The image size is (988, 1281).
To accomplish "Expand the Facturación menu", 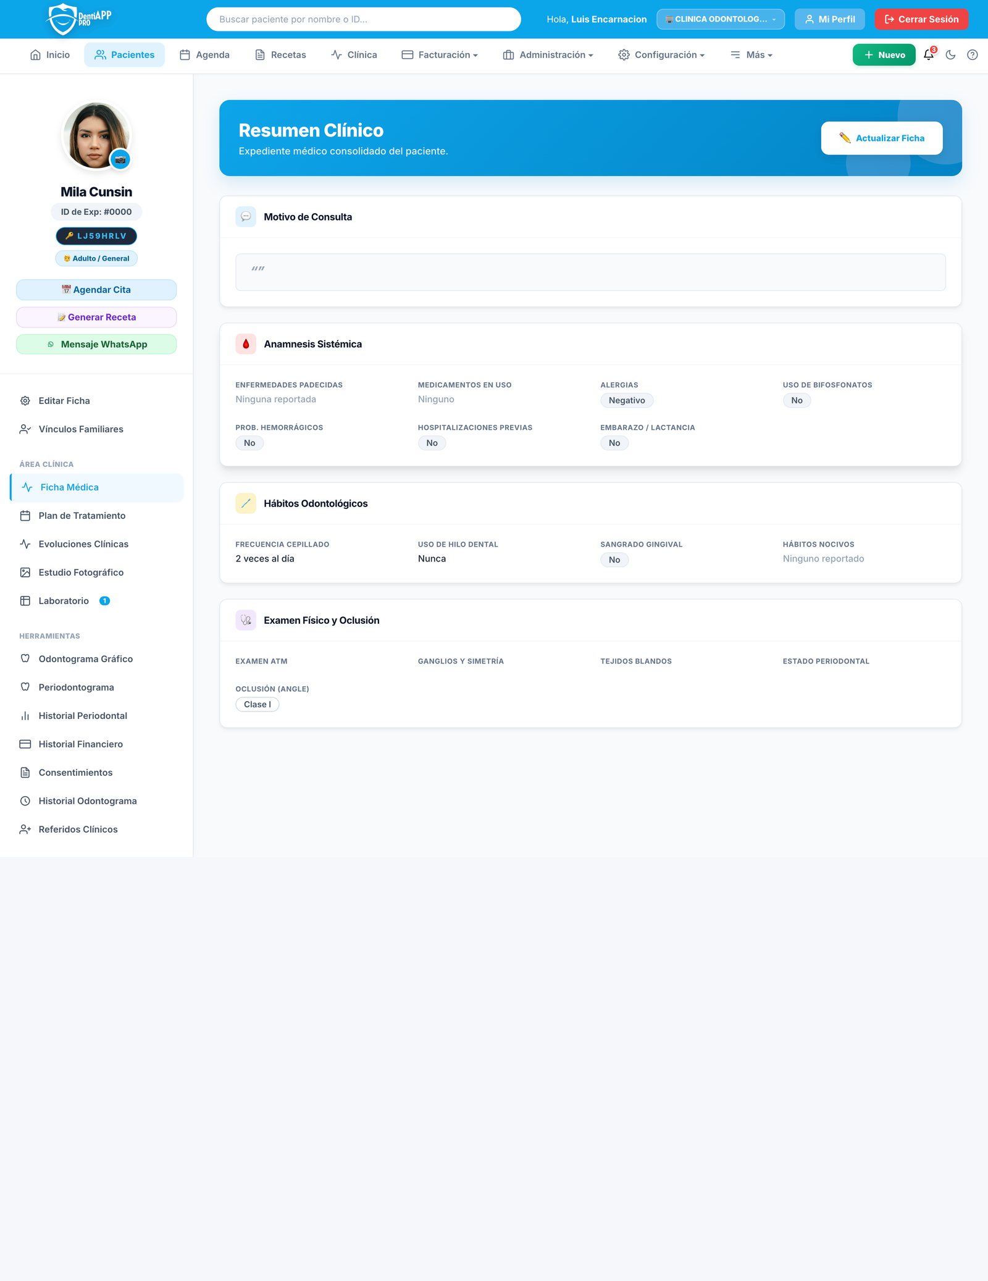I will (440, 55).
